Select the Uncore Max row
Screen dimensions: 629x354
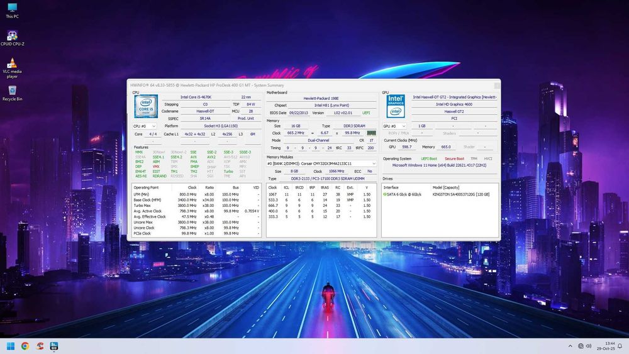196,223
